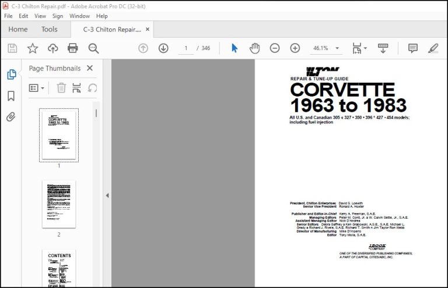The image size is (448, 288).
Task: Click the 'including fuel injection' line
Action: 311,122
